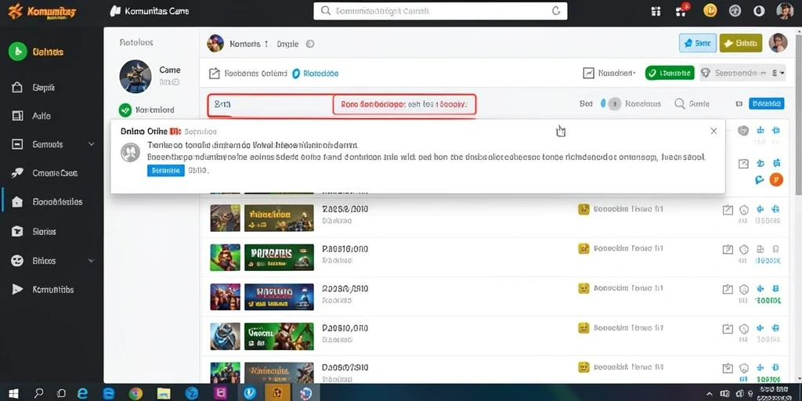Click the orange round icon at right edge
The width and height of the screenshot is (802, 401).
pos(776,179)
